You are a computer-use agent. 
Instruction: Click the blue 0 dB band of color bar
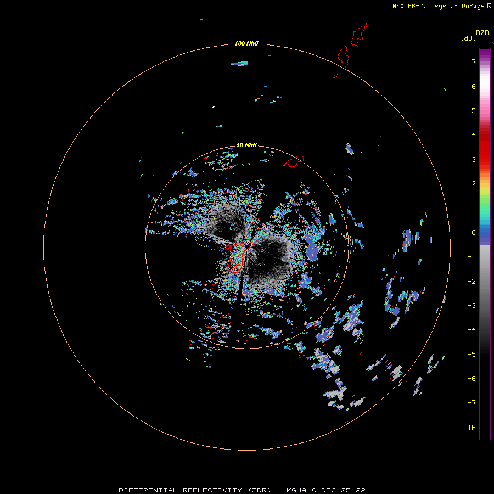tap(485, 233)
